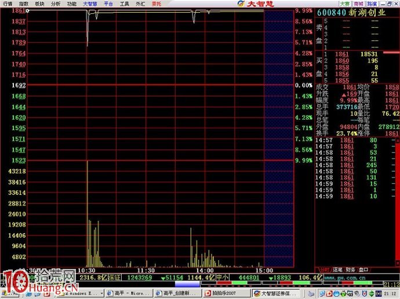
Task: Click 总手 value 373716
Action: [x=347, y=107]
